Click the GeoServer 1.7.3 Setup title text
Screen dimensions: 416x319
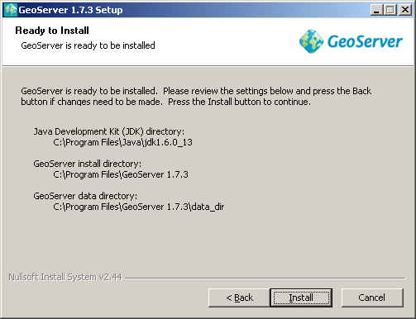pyautogui.click(x=70, y=10)
